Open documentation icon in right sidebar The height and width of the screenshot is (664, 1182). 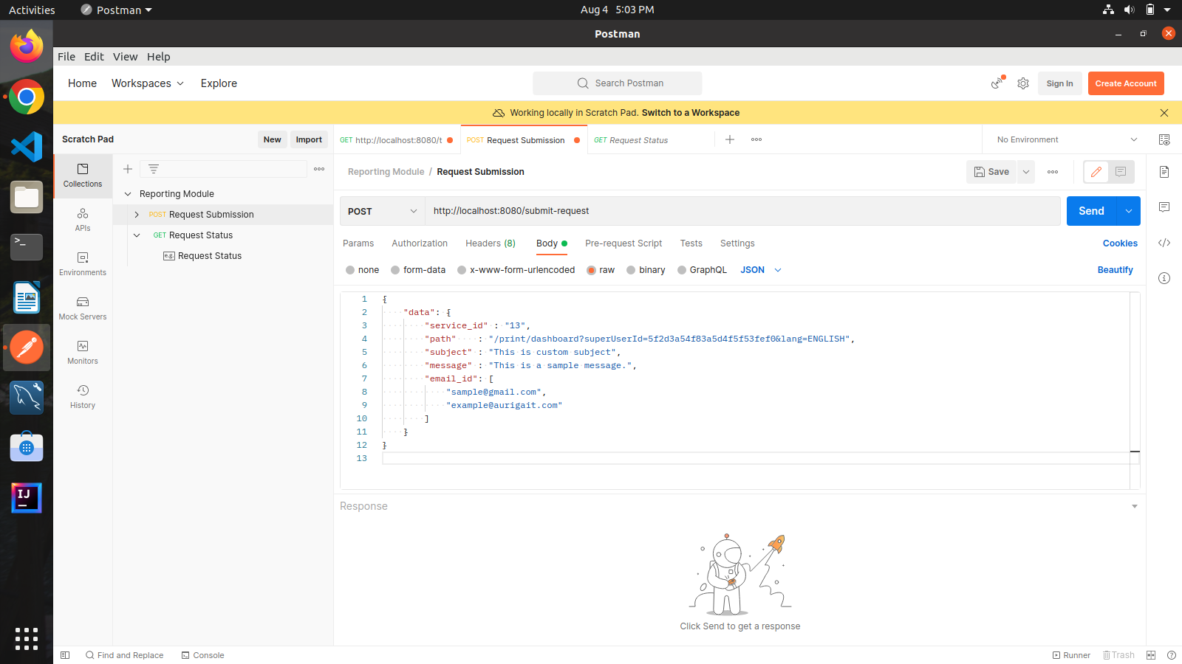[x=1164, y=172]
